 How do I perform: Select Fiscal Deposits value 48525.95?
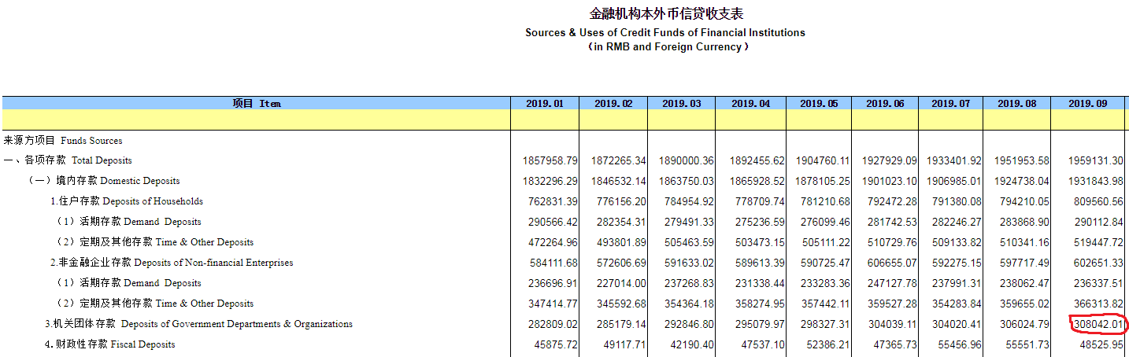(x=1103, y=344)
